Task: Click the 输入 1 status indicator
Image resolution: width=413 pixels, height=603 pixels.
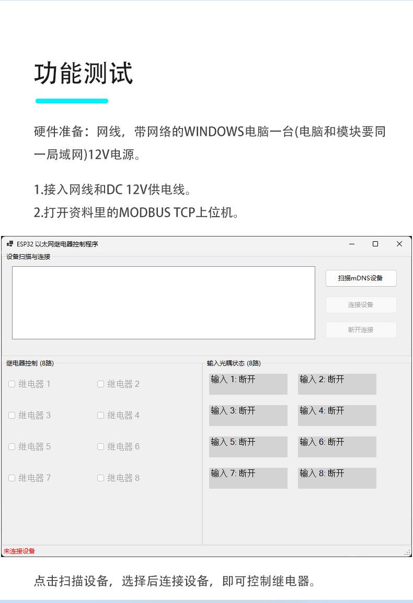Action: tap(248, 384)
